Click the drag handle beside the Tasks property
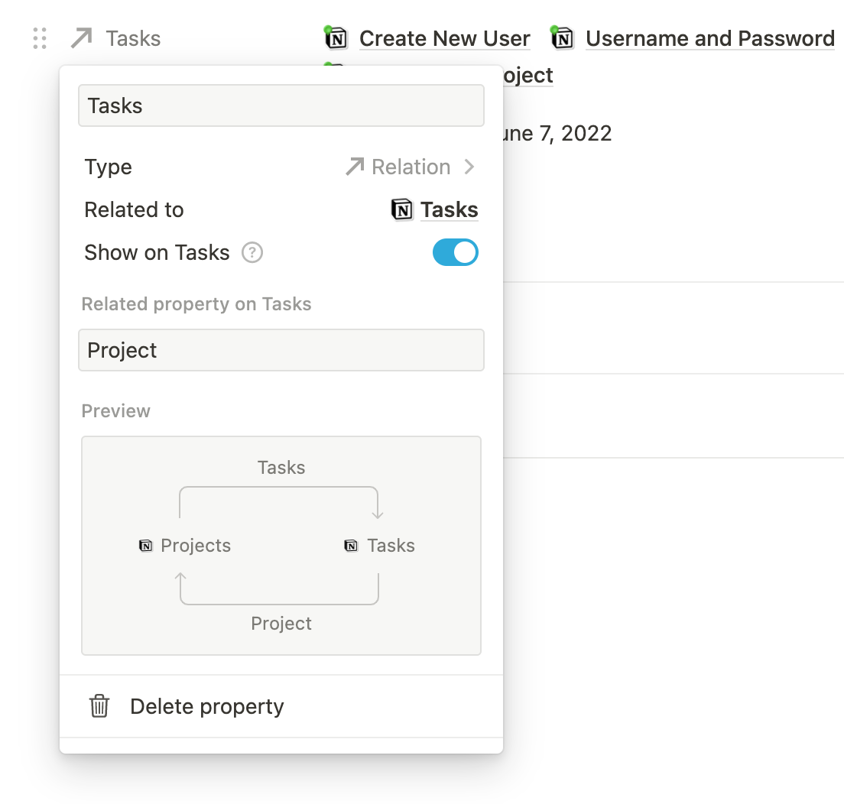The height and width of the screenshot is (804, 844). pos(40,37)
